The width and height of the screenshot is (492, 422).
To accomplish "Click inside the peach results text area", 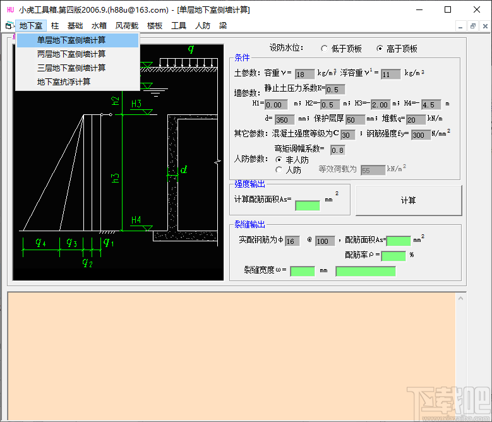I will point(232,356).
